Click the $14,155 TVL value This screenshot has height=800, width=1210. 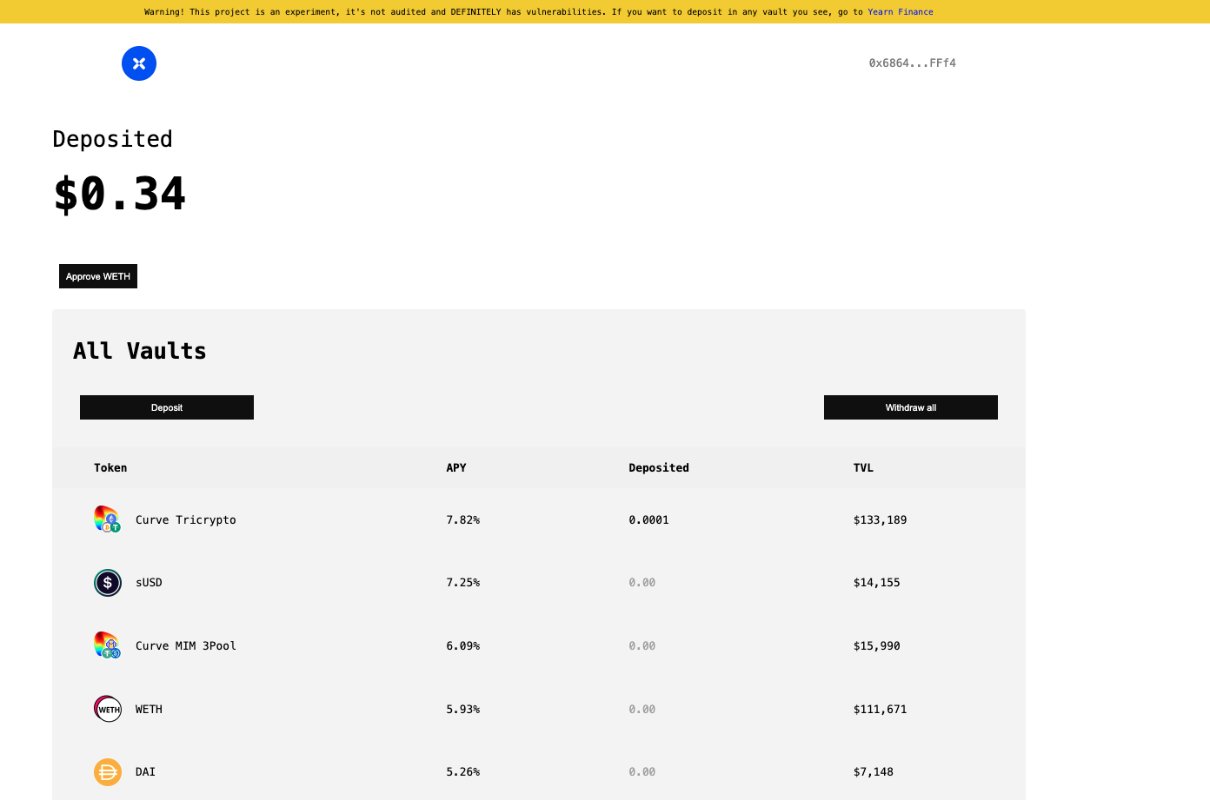876,582
